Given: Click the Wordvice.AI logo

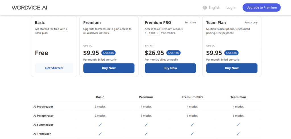Looking at the screenshot, I should pyautogui.click(x=29, y=8).
